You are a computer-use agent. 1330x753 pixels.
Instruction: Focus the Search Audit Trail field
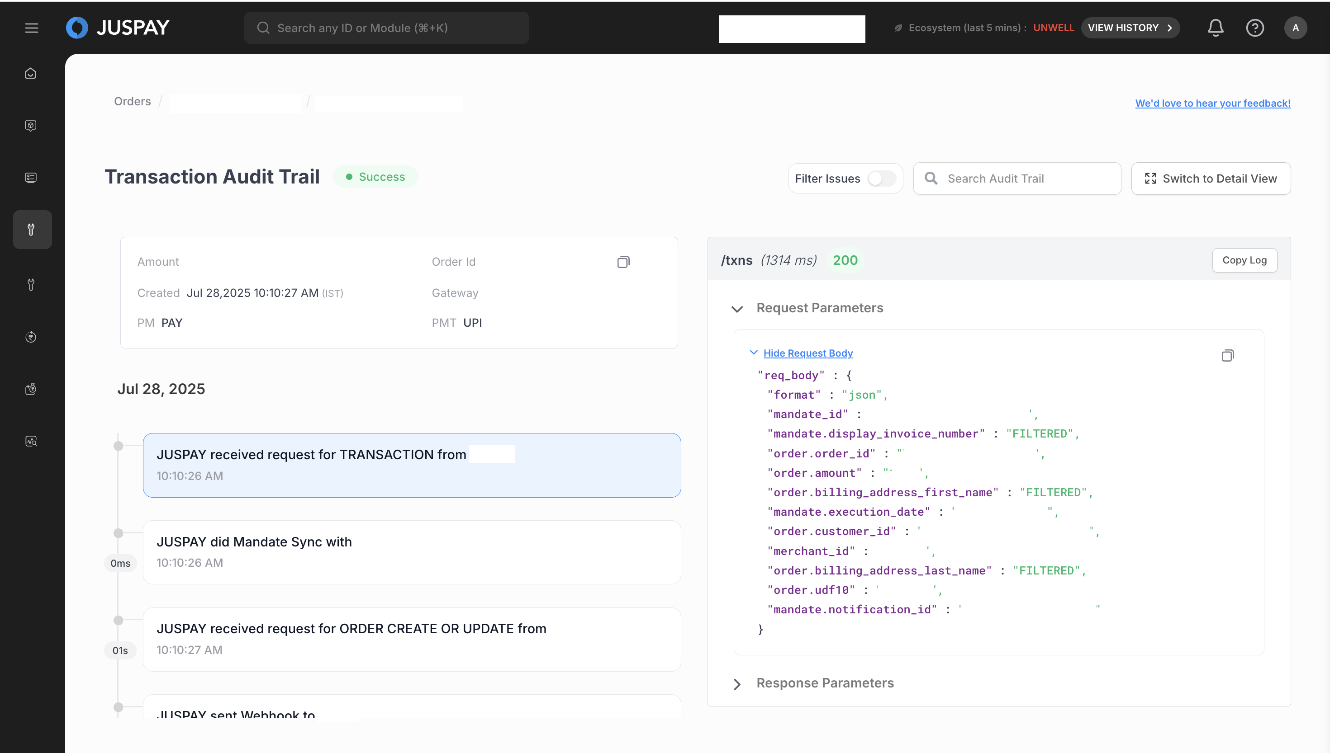pos(1027,179)
